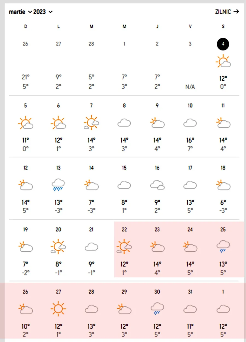Image resolution: width=246 pixels, height=342 pixels.
Task: Select the highlighted day 4
Action: (223, 44)
